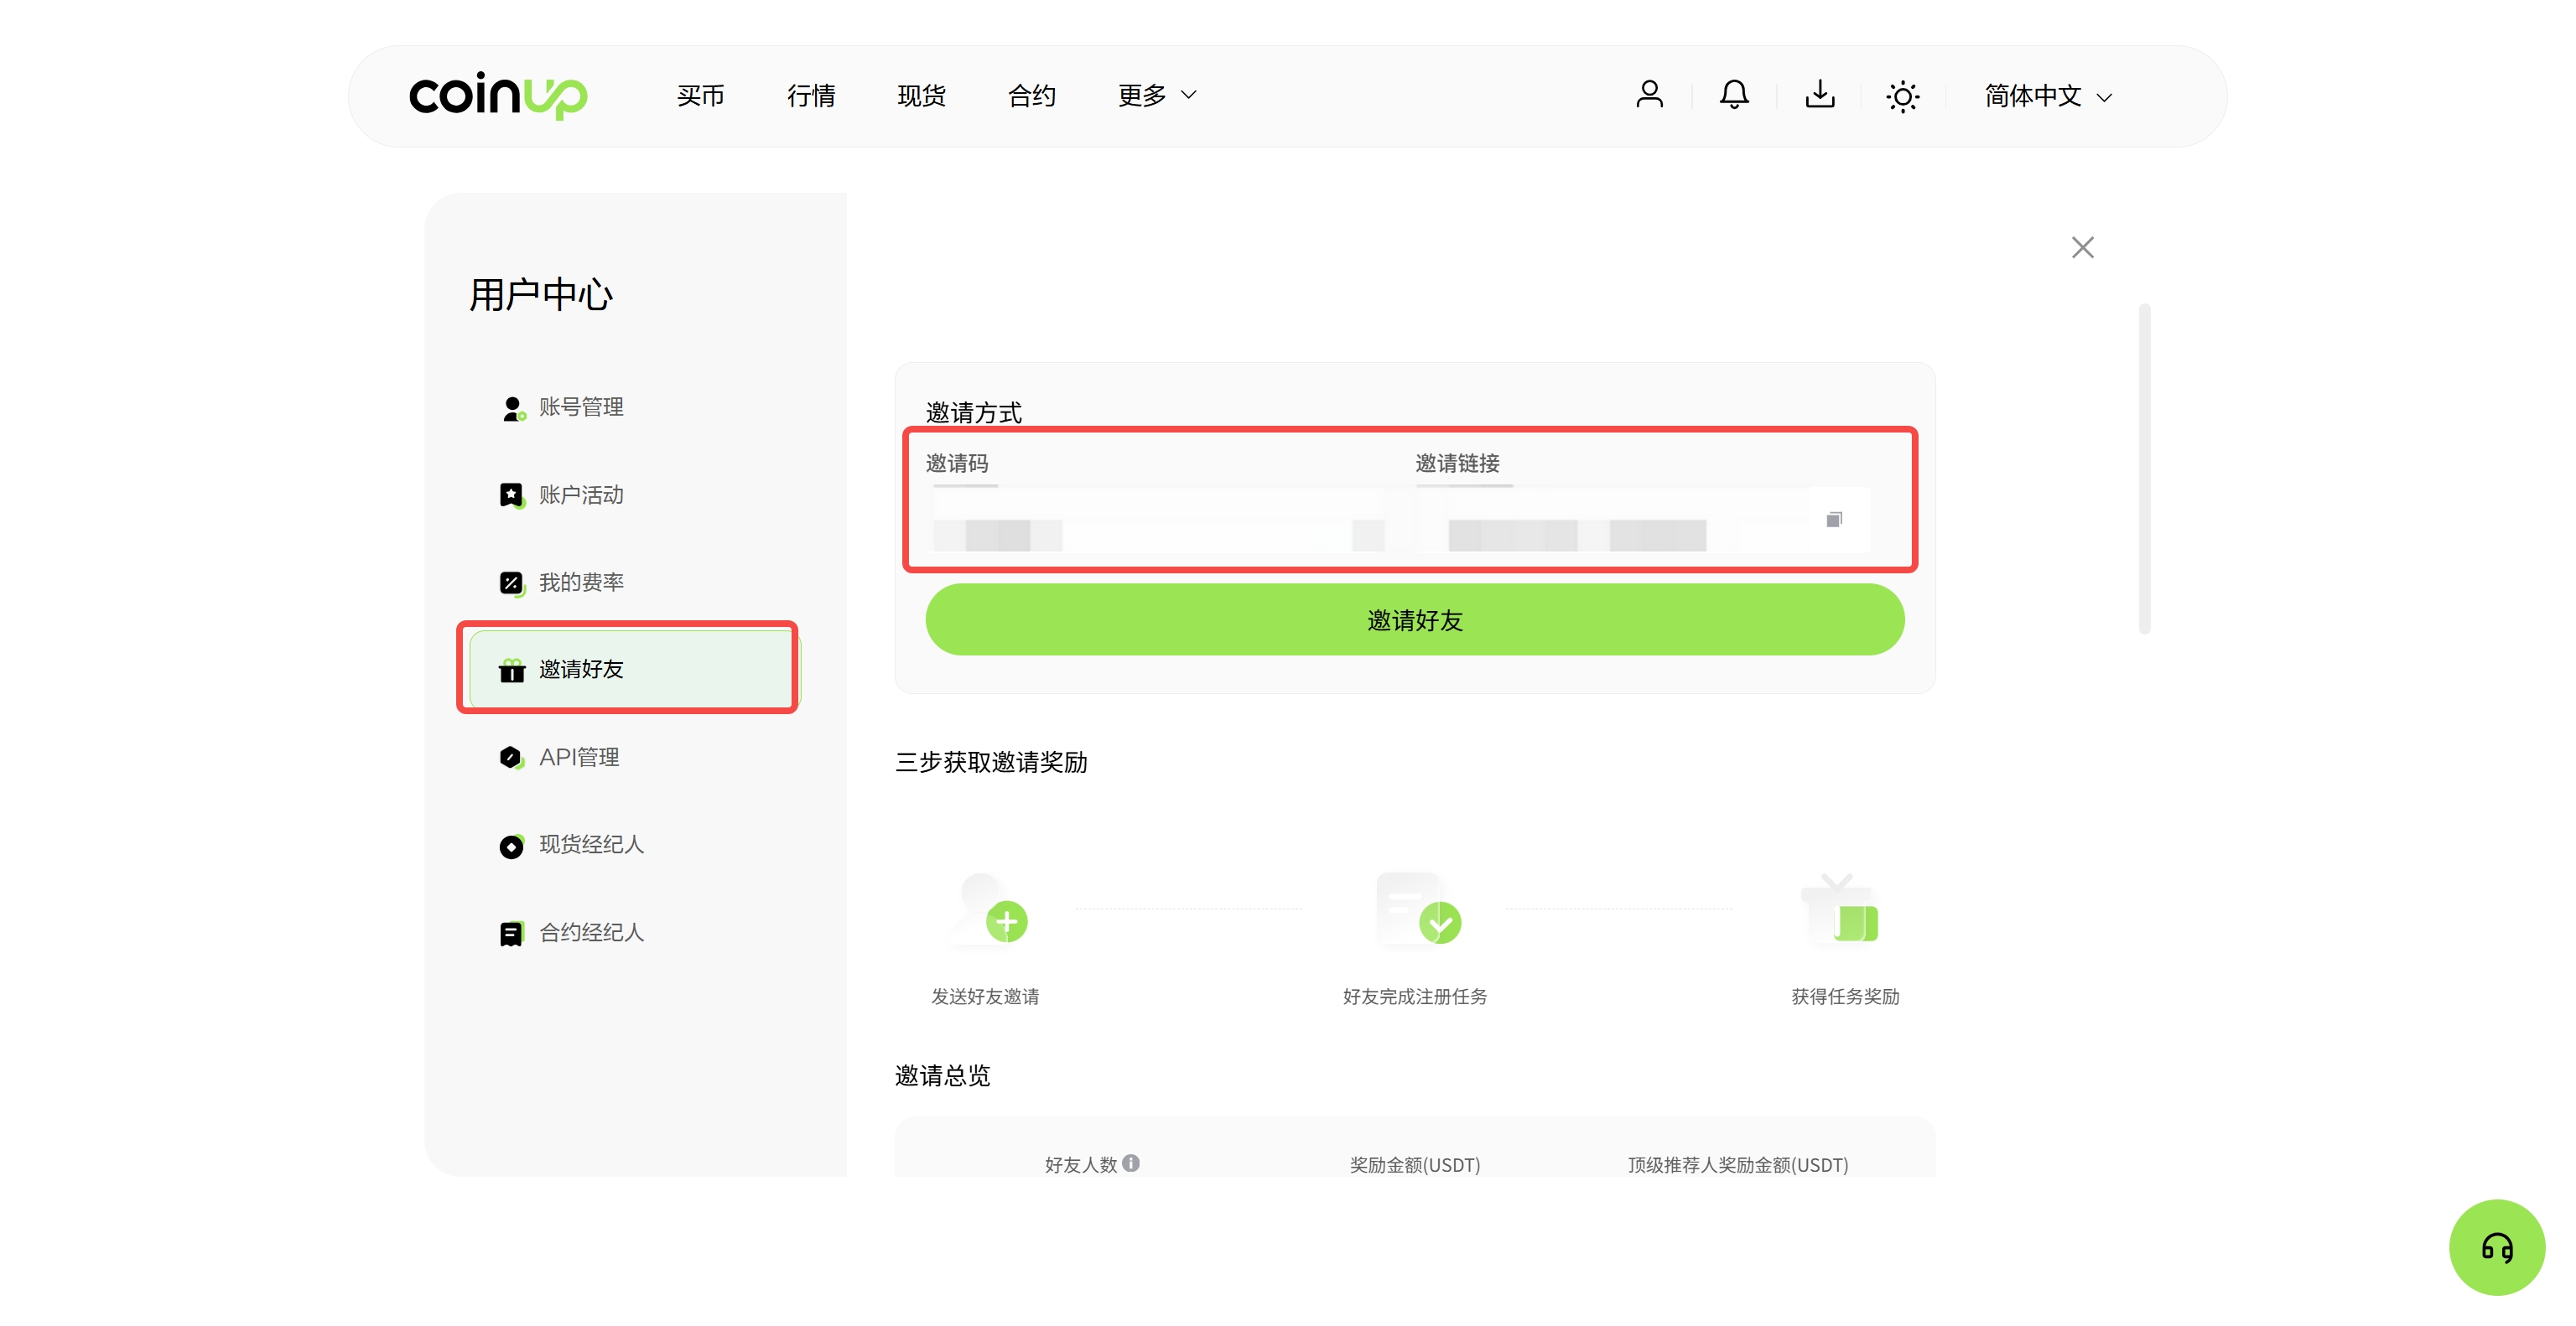Go to the 行情 page
Viewport: 2576px width, 1326px height.
811,96
